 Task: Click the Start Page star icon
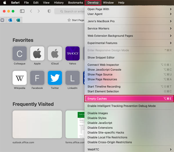pyautogui.click(x=69, y=20)
